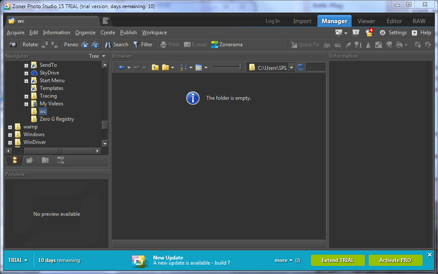
Task: Select the Zero G Registry folder
Action: [57, 119]
